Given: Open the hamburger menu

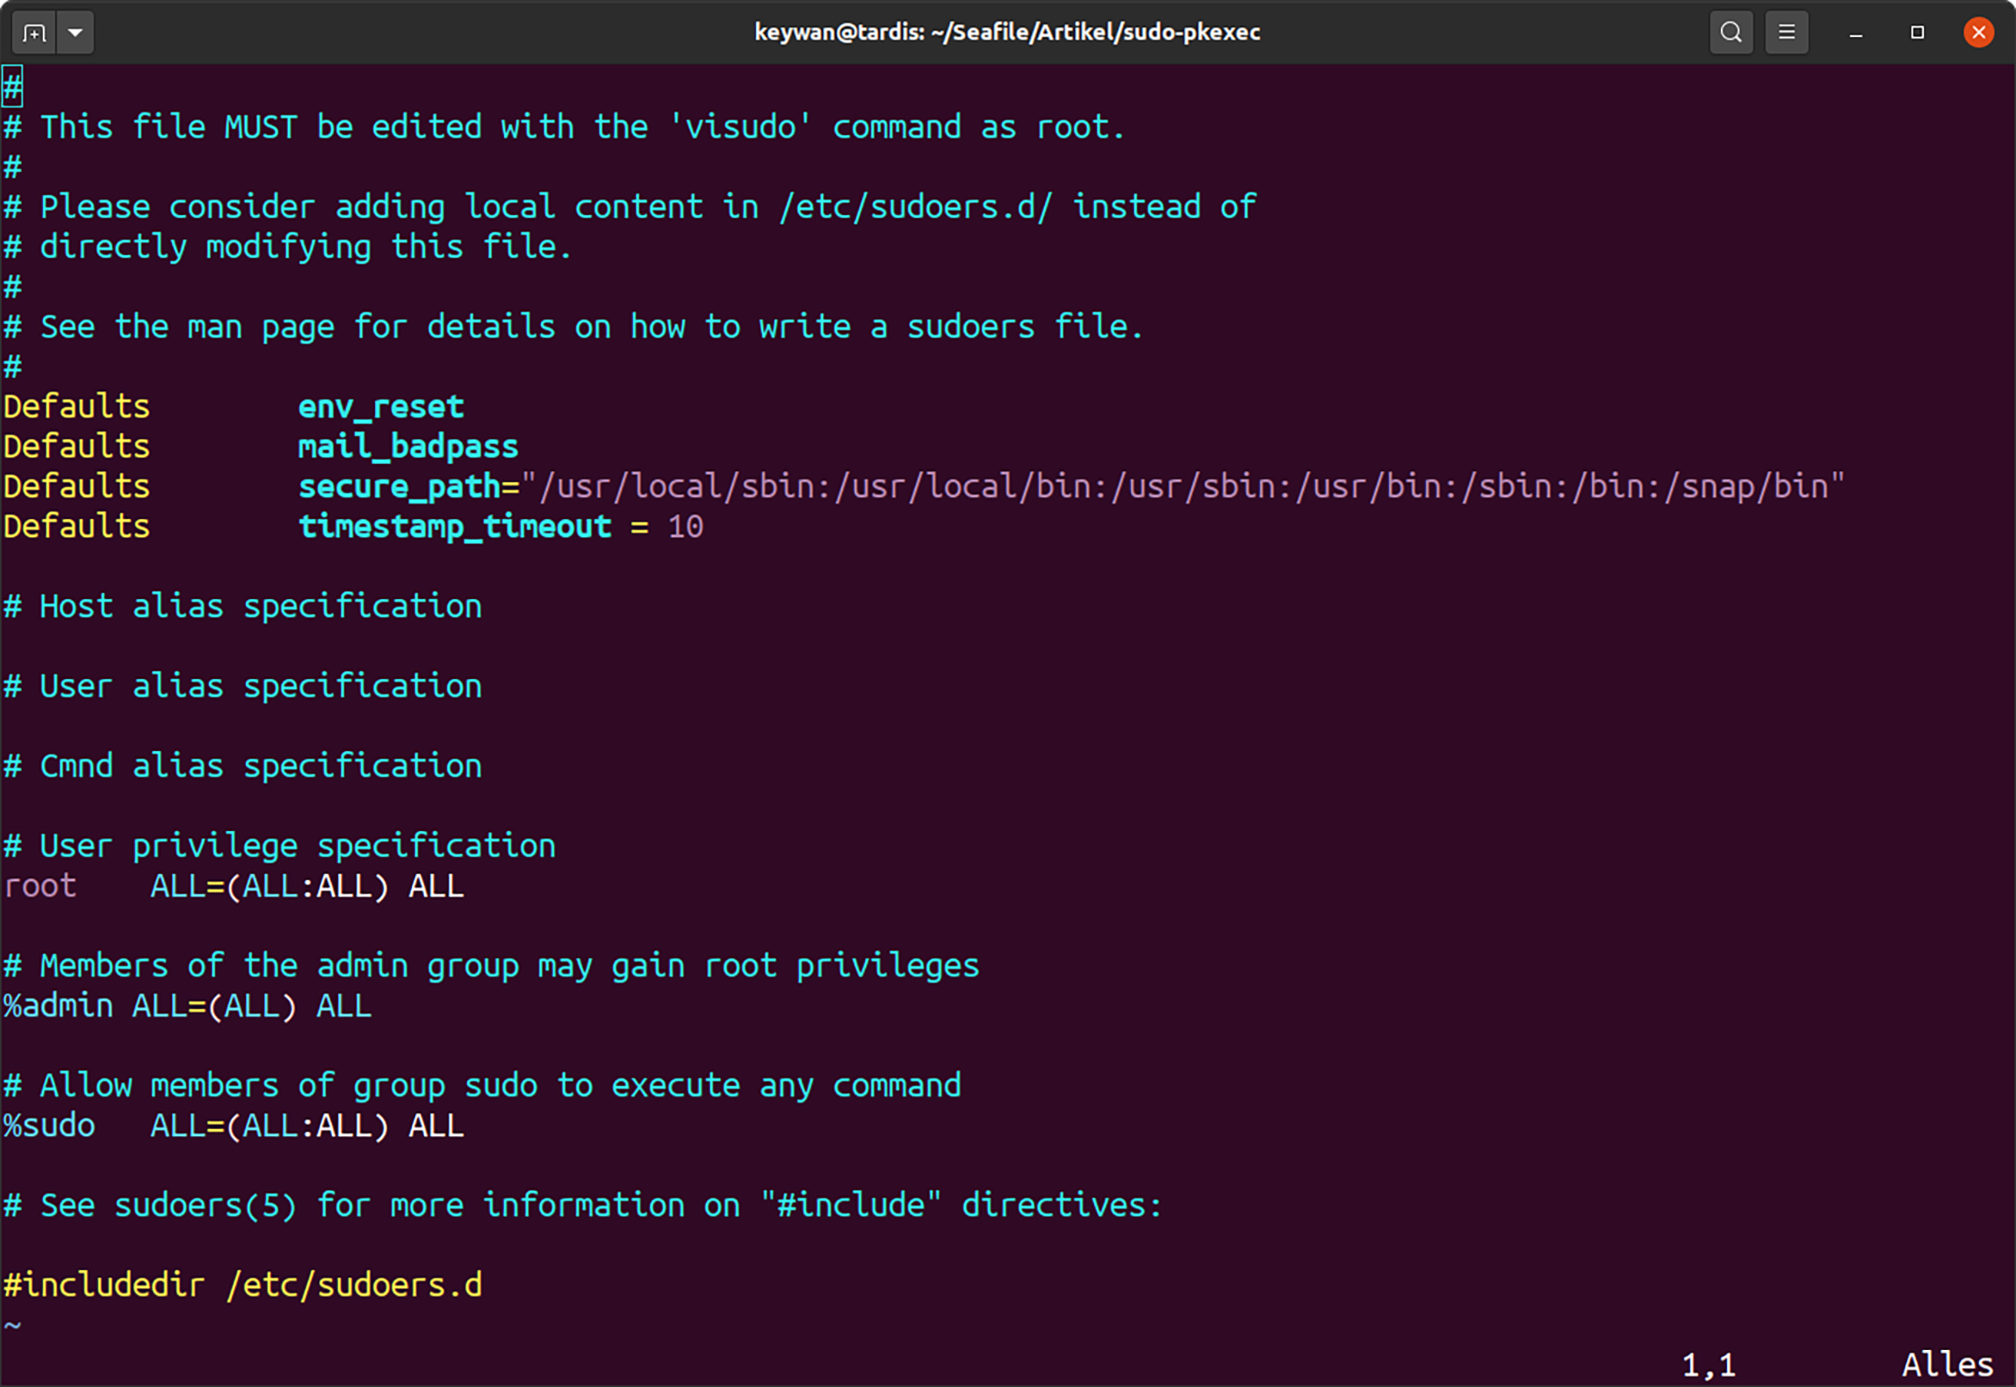Looking at the screenshot, I should tap(1786, 32).
